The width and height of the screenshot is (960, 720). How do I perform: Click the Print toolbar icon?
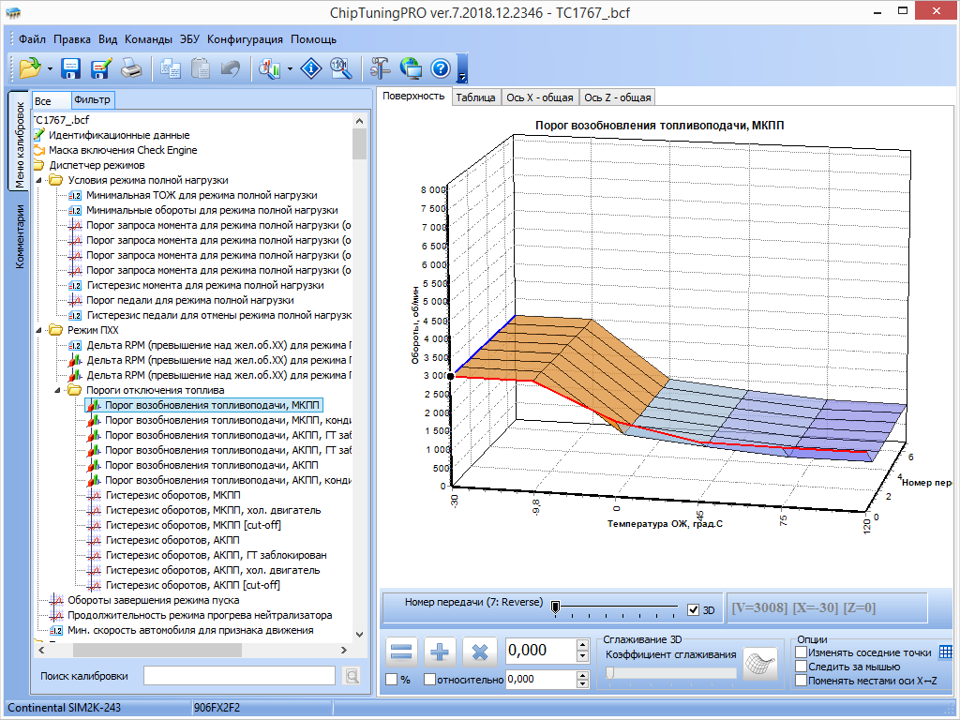(x=131, y=67)
